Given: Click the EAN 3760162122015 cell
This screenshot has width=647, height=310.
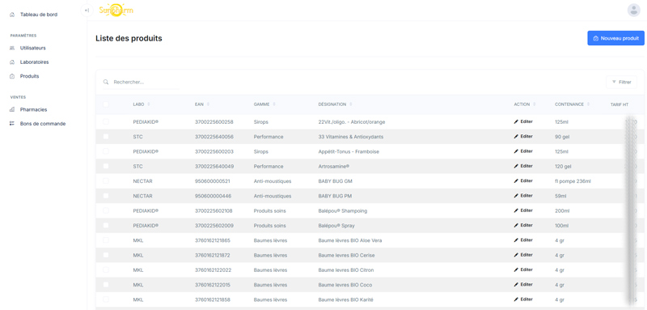Looking at the screenshot, I should tap(213, 285).
